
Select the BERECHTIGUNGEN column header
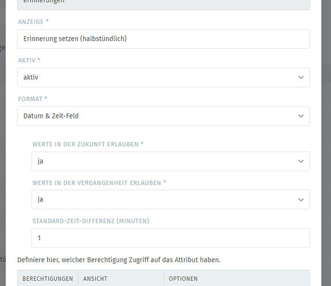[48, 279]
